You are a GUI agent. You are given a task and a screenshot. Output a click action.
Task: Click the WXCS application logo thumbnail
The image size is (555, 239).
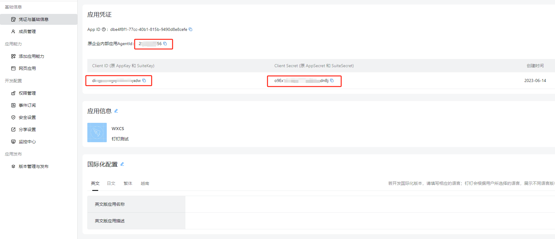(x=97, y=133)
